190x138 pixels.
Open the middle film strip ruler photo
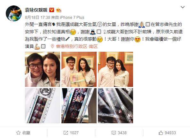click(x=79, y=106)
